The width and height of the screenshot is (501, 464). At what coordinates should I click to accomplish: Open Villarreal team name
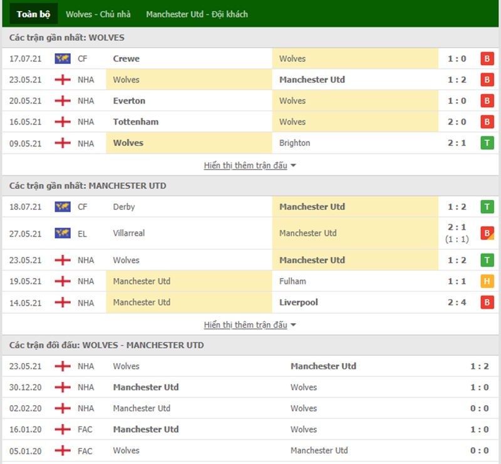pos(129,234)
